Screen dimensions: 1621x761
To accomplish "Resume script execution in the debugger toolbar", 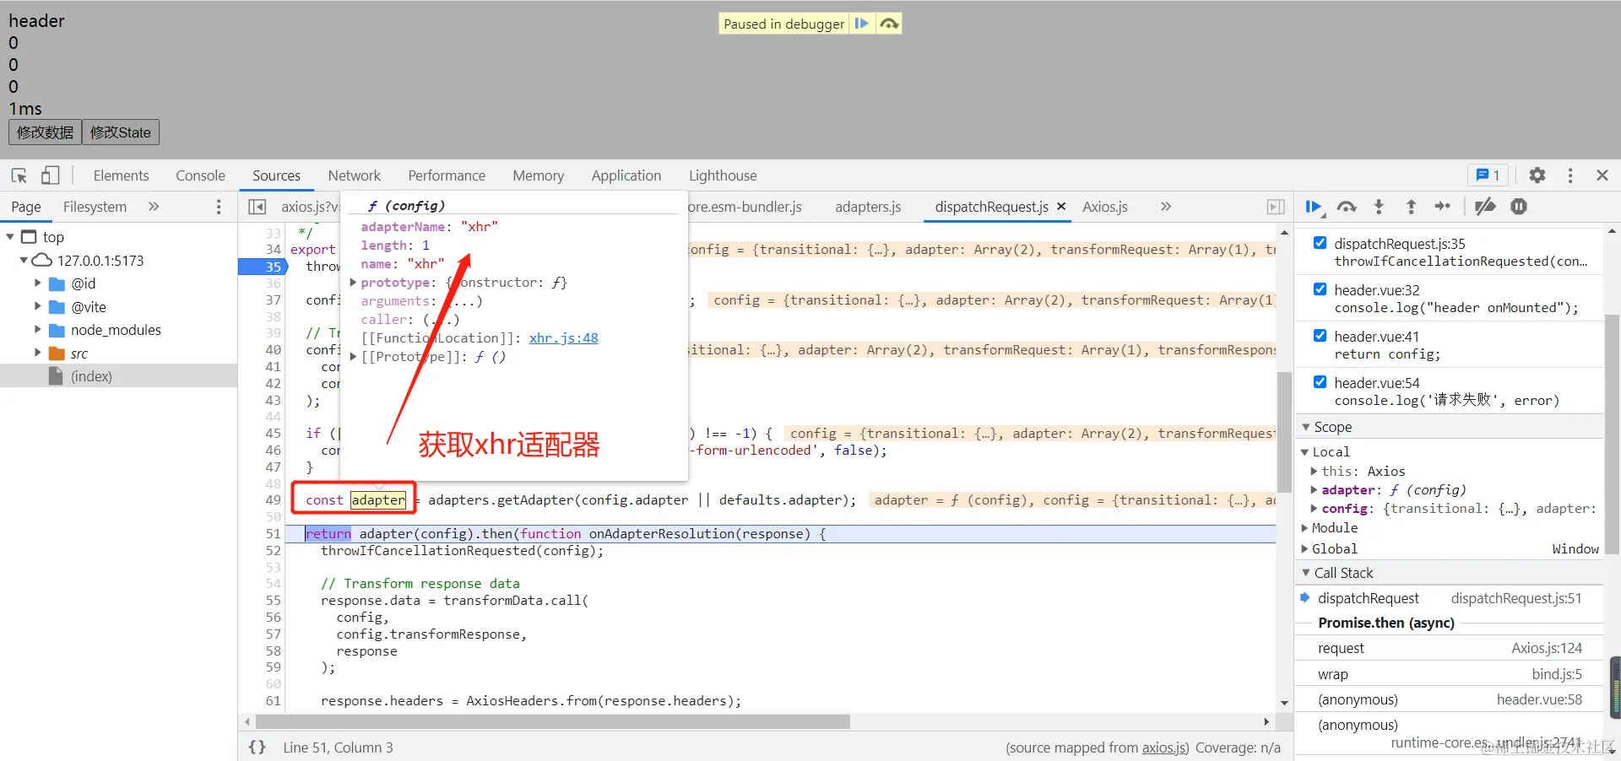I will (1315, 207).
